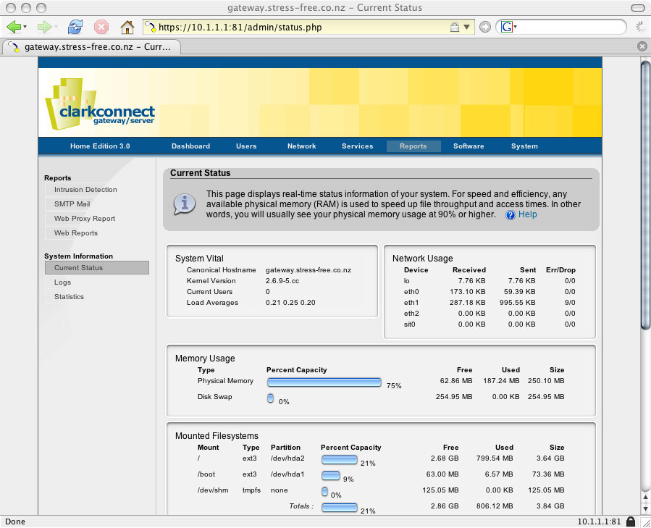Click the Done status bar text
The image size is (651, 528).
(x=15, y=521)
